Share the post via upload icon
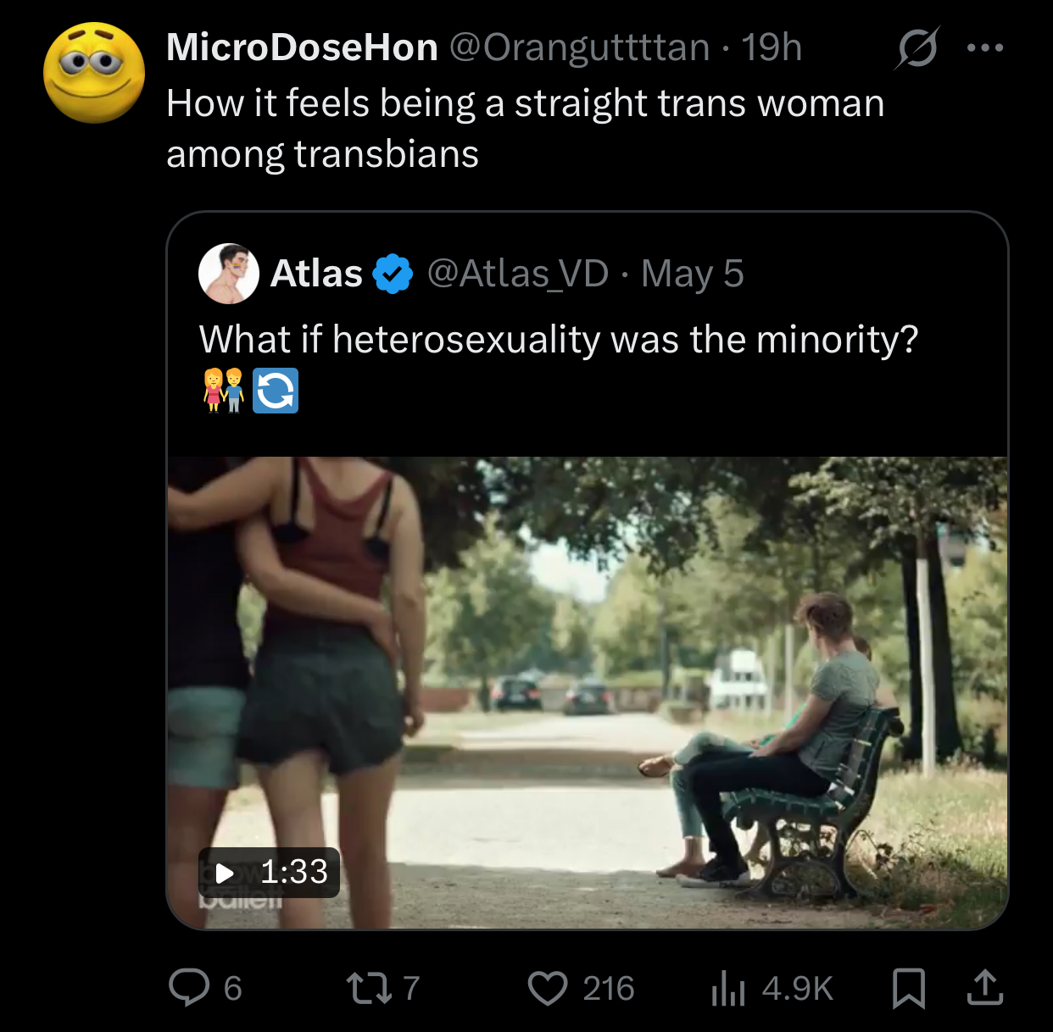This screenshot has height=1032, width=1053. (x=985, y=988)
